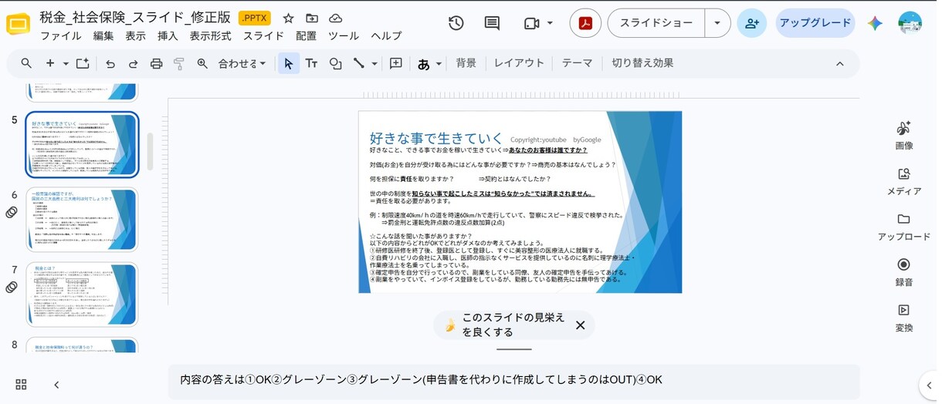Star the presentation
This screenshot has height=404, width=942.
coord(288,19)
